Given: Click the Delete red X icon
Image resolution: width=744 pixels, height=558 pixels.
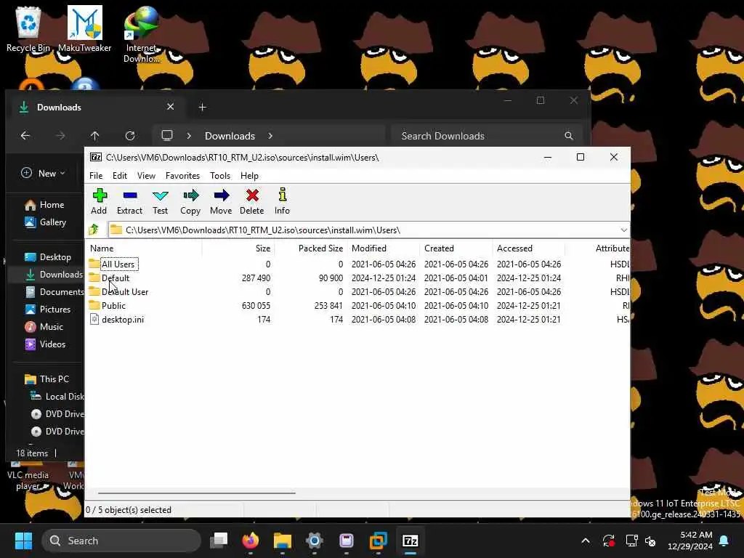Looking at the screenshot, I should coord(252,201).
